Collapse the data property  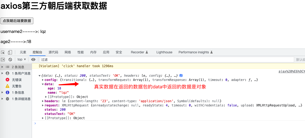[x=43, y=84]
